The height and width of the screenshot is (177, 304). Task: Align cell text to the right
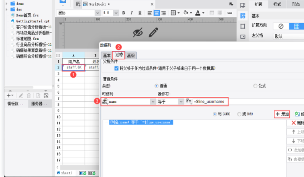164,13
